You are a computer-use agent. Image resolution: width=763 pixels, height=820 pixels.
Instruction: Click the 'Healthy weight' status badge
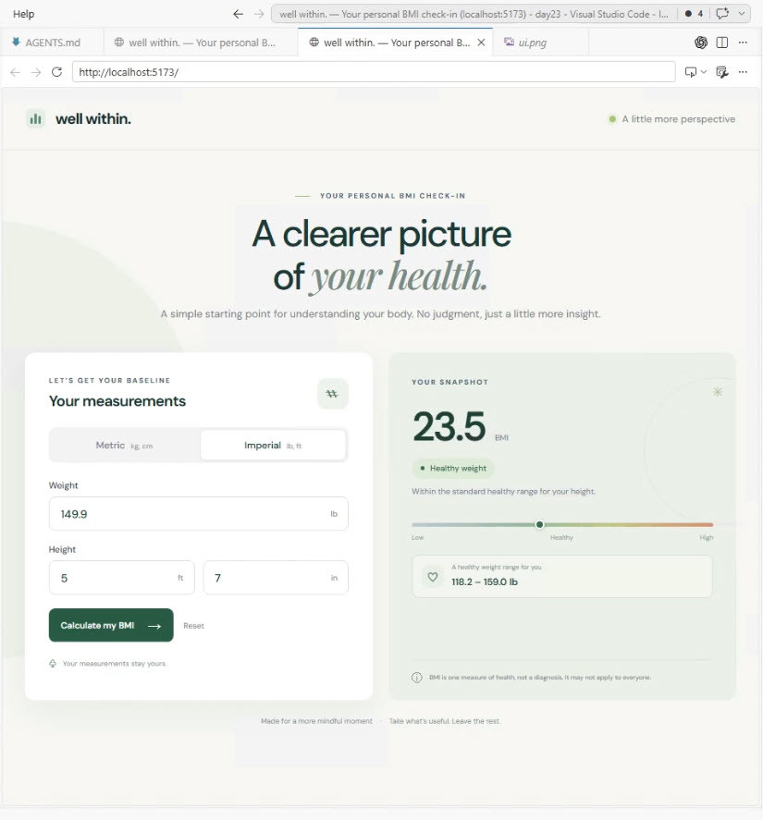[453, 468]
